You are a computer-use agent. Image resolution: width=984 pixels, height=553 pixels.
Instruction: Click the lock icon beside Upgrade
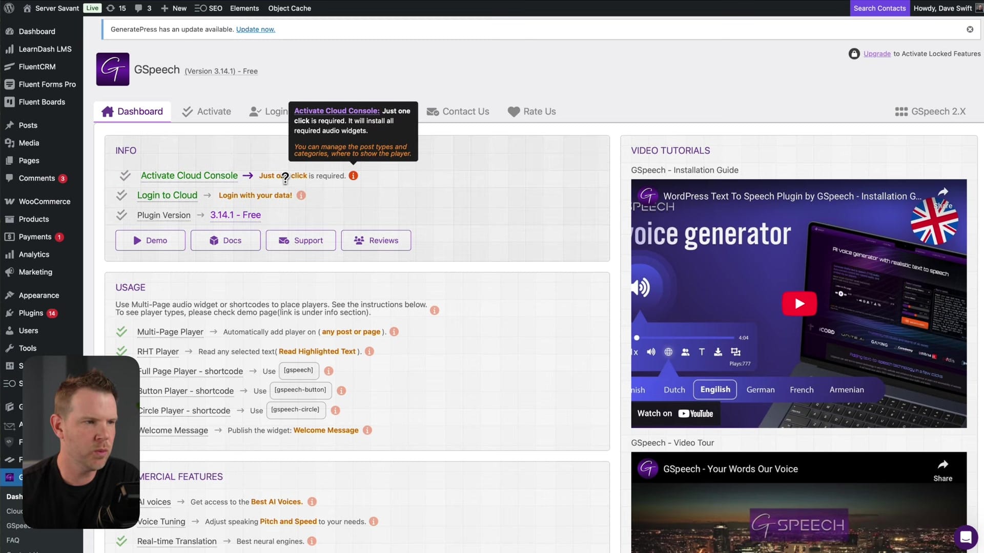pos(854,54)
